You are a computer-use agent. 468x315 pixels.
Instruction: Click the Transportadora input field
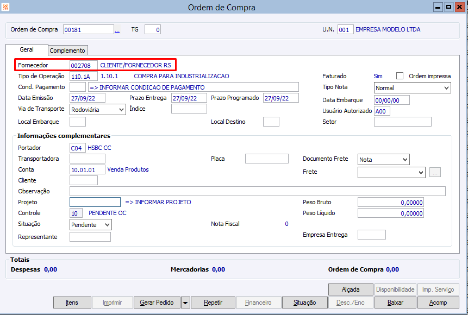88,159
